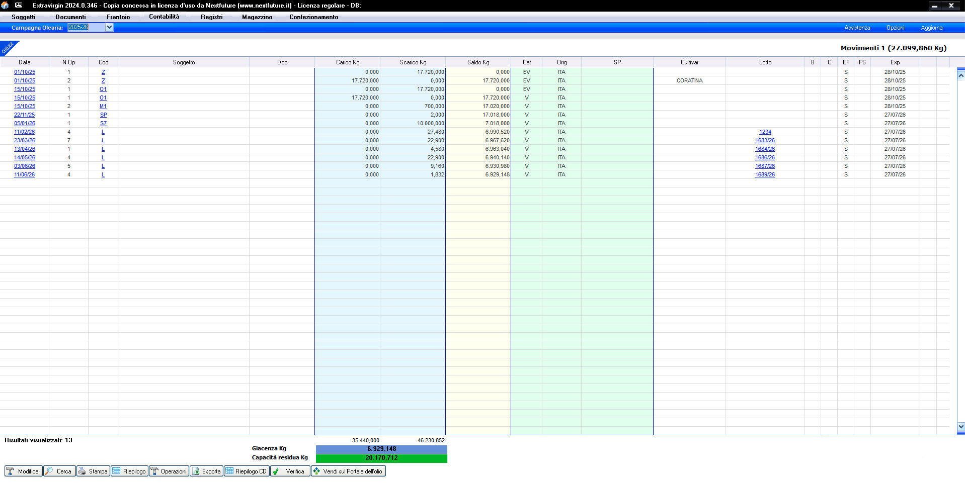This screenshot has width=965, height=483.
Task: Select the 35.440,000 Carico total value
Action: pos(366,440)
